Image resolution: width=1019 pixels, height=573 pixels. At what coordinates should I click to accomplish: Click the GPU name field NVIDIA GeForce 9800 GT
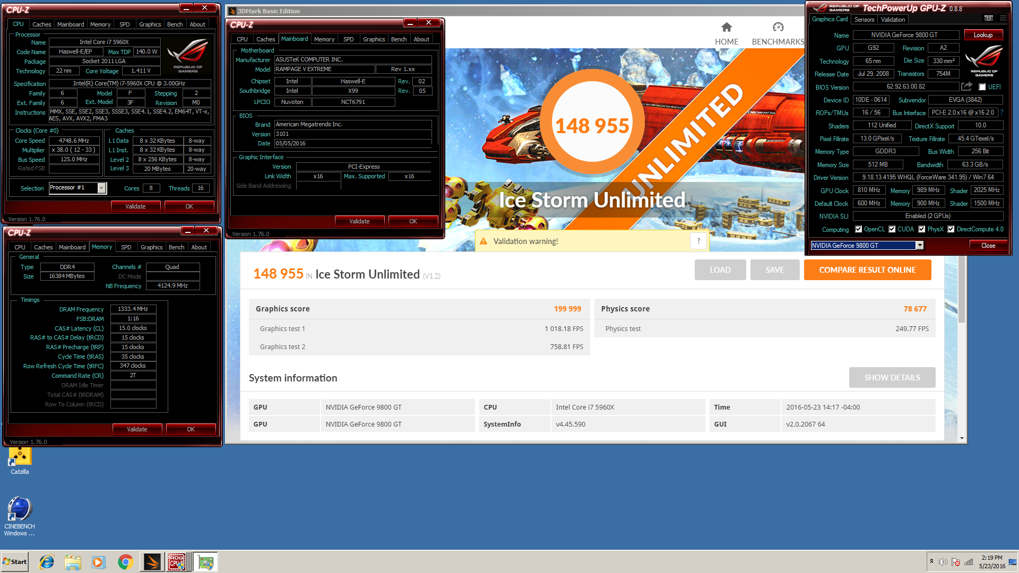pyautogui.click(x=905, y=35)
